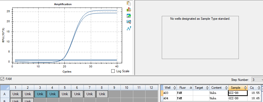
Task: Click the export chart icon with green arrow
Action: coord(129,16)
